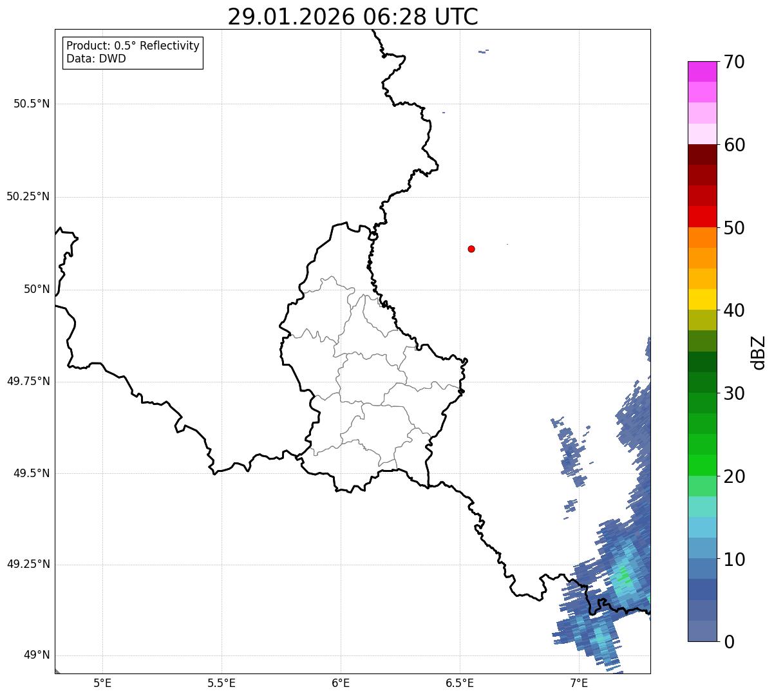Click the dark maroon colorbar segment below 60
The height and width of the screenshot is (696, 774).
(702, 155)
